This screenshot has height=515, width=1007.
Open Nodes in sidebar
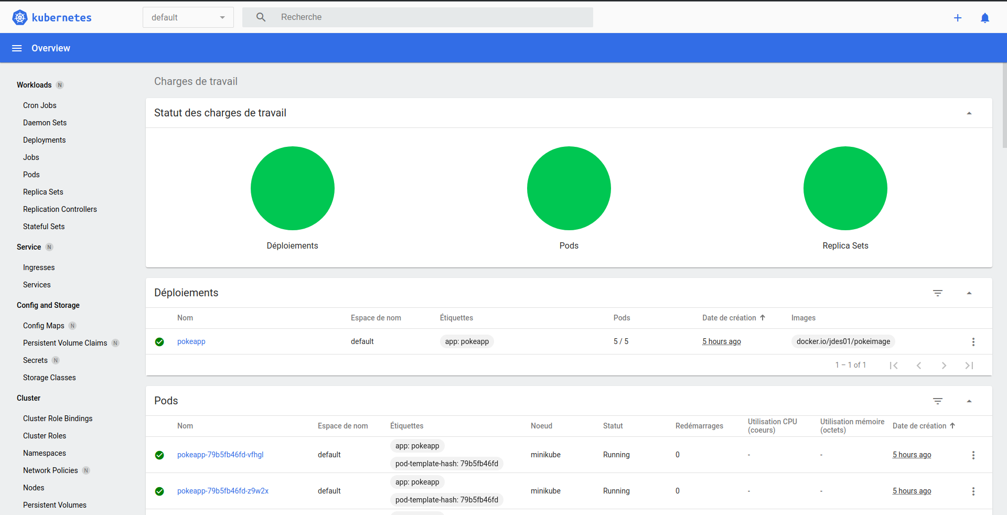(34, 488)
